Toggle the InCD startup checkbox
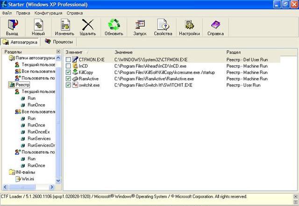 click(69, 66)
